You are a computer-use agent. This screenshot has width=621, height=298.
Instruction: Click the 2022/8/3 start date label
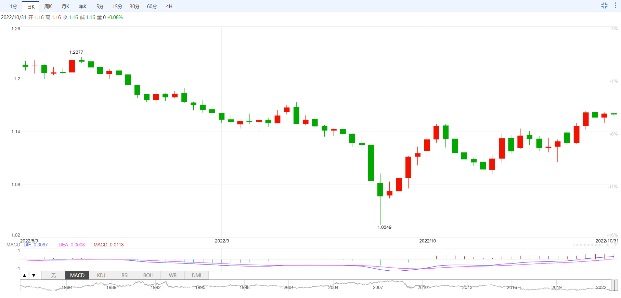(x=29, y=241)
